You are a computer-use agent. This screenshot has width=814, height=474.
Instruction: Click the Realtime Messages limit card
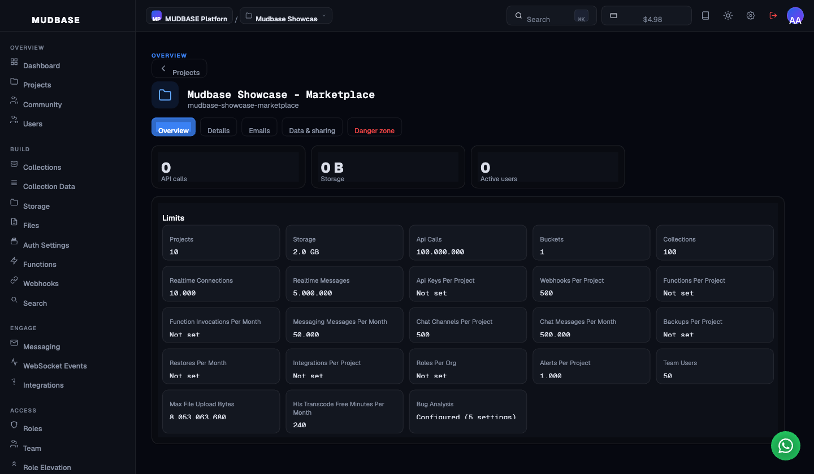(344, 284)
